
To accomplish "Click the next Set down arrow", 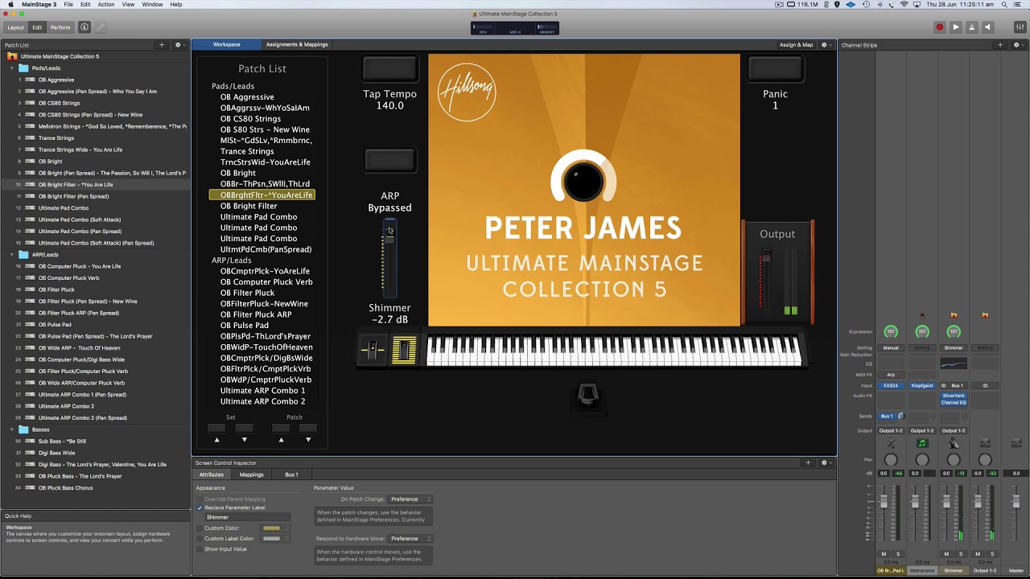I will click(x=245, y=440).
